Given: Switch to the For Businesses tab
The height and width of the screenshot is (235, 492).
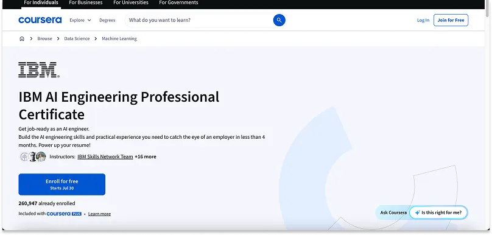Looking at the screenshot, I should [x=86, y=3].
